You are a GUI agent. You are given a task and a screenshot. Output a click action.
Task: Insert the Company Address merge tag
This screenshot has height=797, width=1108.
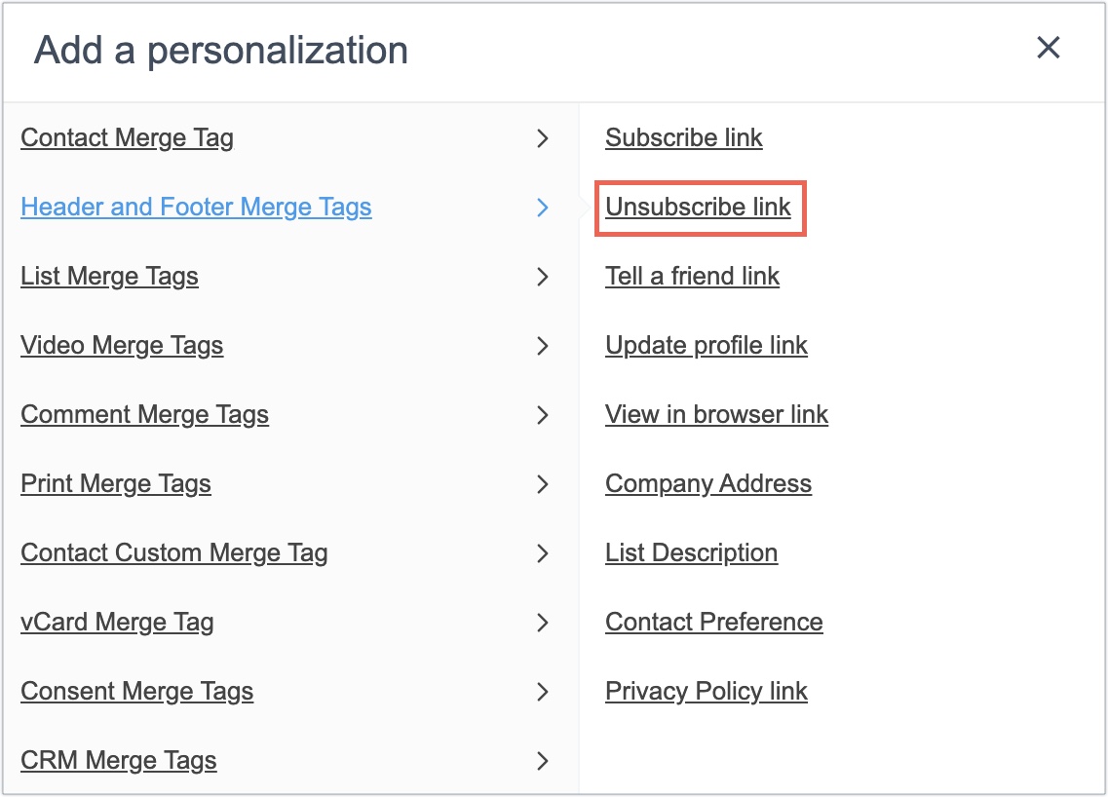click(x=707, y=484)
